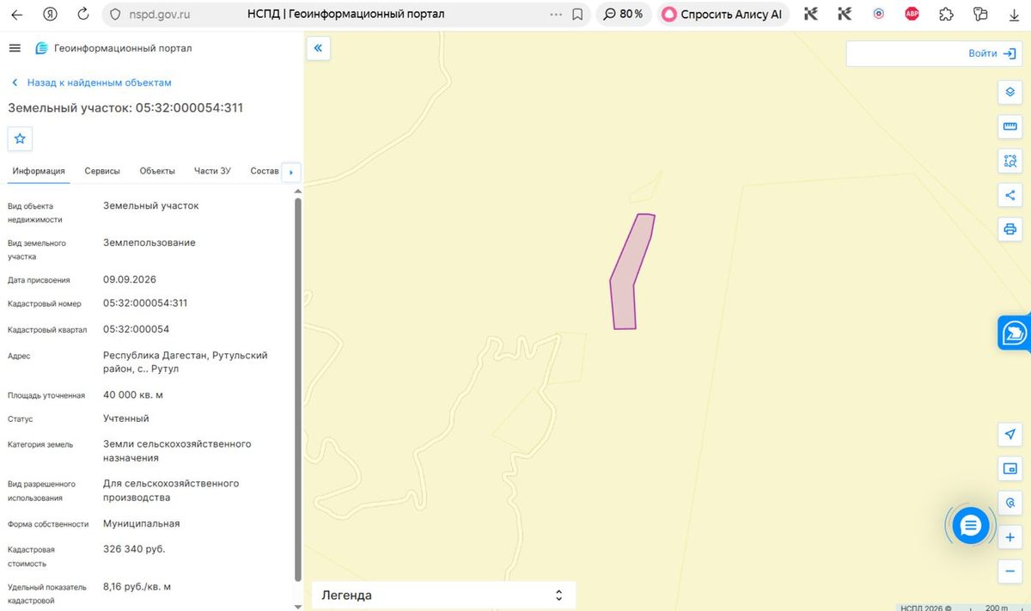Viewport: 1031px width, 611px height.
Task: Open the page options three-dot menu
Action: (x=556, y=14)
